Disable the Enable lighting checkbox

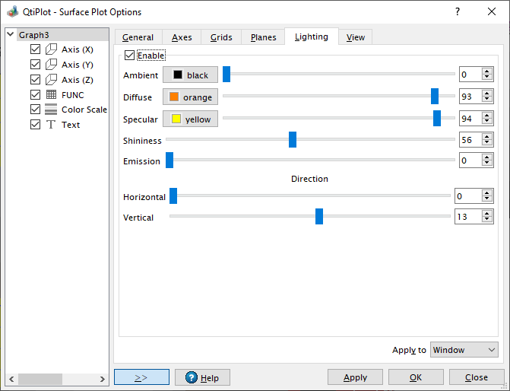pyautogui.click(x=130, y=56)
